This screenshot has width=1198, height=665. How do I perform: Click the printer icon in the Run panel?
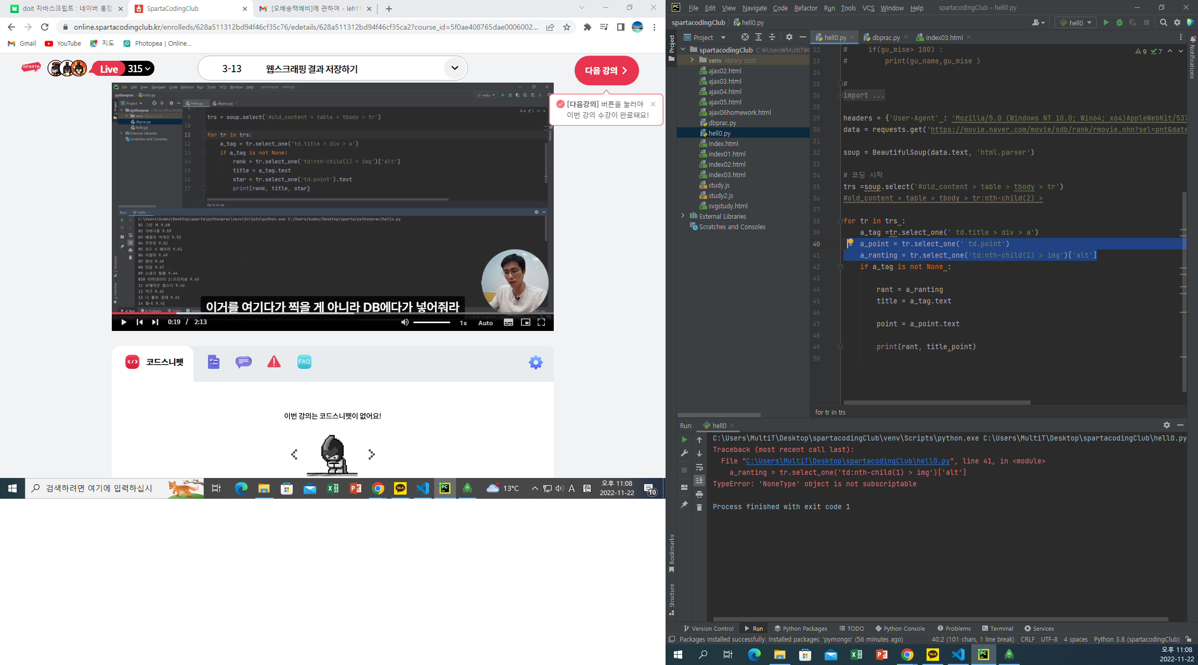click(699, 494)
